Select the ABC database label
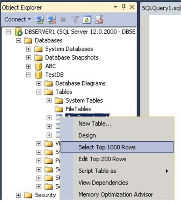 pos(50,66)
